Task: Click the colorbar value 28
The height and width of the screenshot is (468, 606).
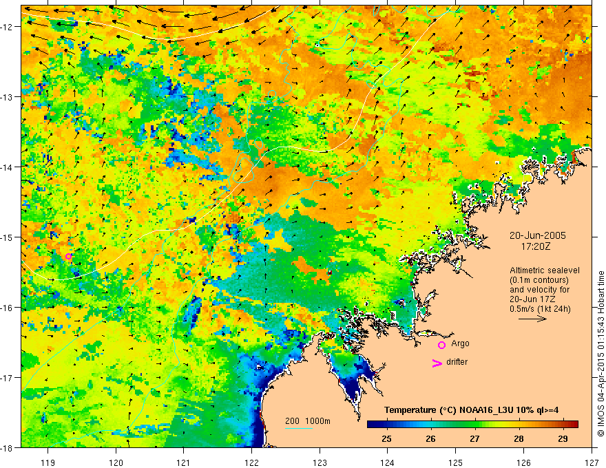Action: tap(519, 438)
